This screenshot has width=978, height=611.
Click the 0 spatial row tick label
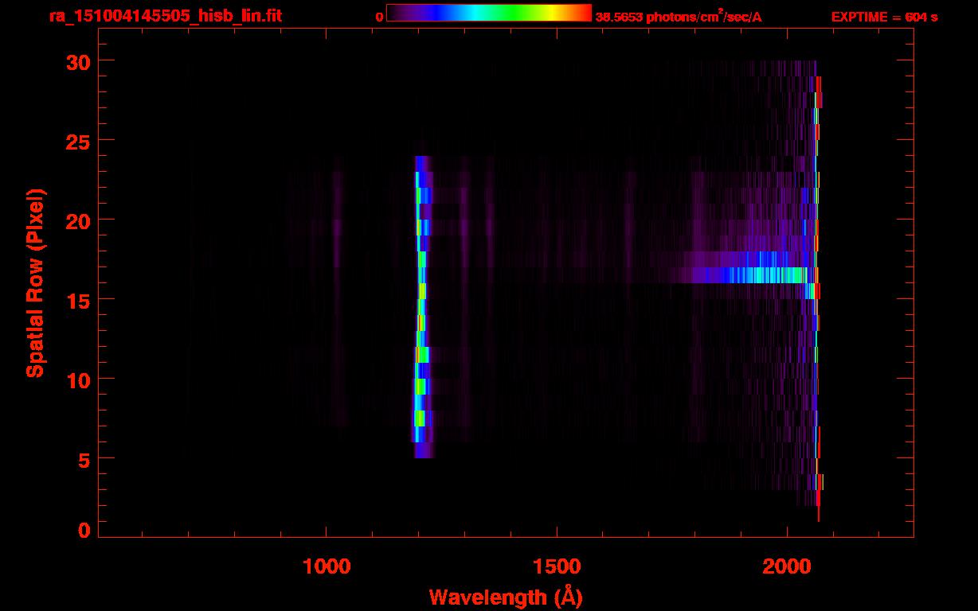pos(84,530)
